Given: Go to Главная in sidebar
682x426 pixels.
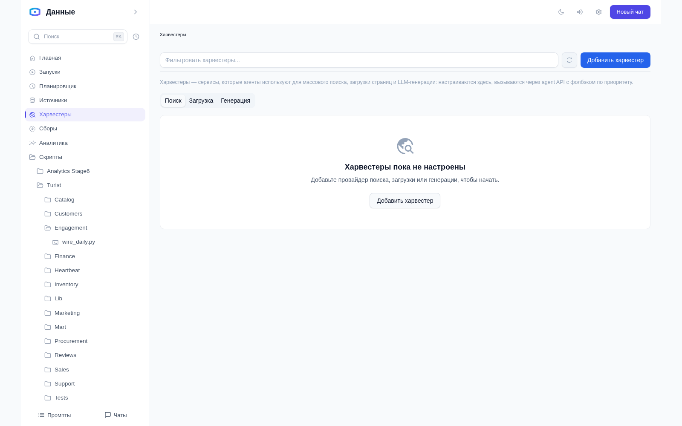Looking at the screenshot, I should click(x=85, y=58).
